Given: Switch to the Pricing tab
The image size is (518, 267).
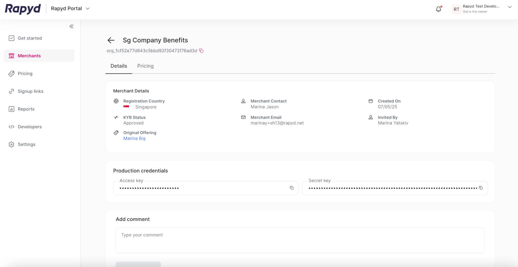Looking at the screenshot, I should click(x=145, y=66).
